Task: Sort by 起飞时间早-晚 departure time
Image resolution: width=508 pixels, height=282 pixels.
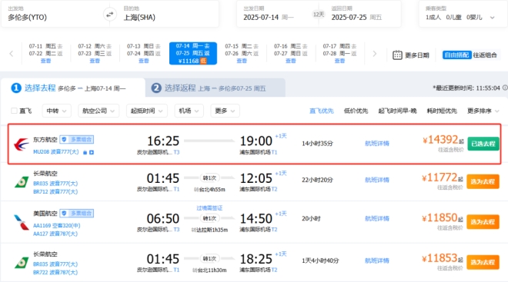Action: tap(397, 111)
